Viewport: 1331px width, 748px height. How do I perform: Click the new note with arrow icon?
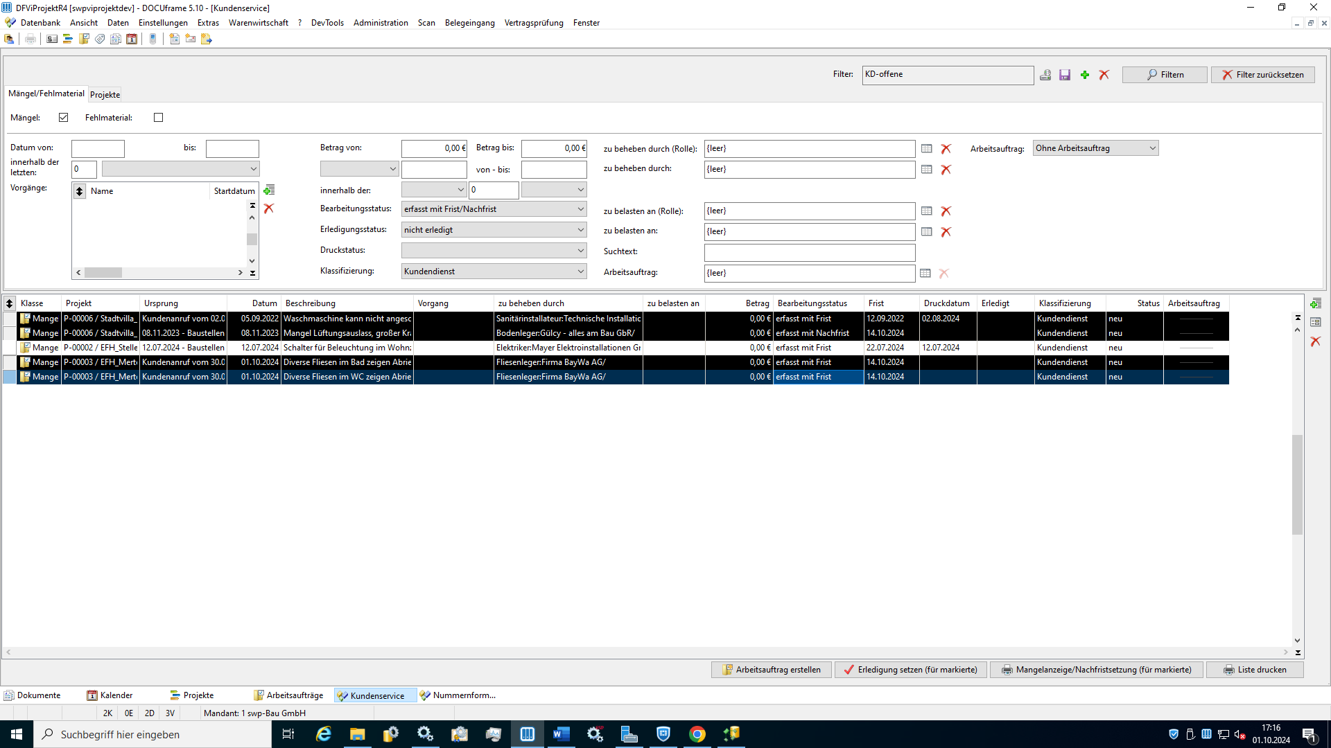pos(207,39)
